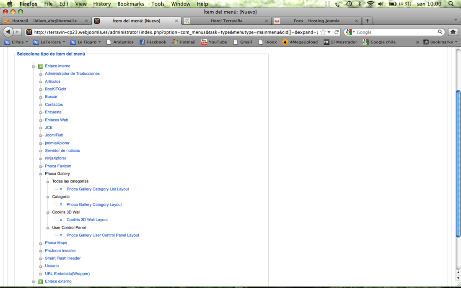Viewport: 461px width, 288px height.
Task: Select Phoca Gallery User Control Panel Layout
Action: pos(103,235)
